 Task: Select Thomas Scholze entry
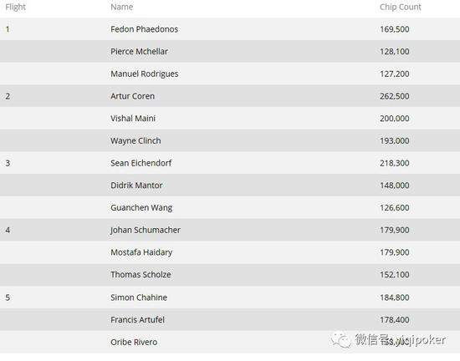coord(141,275)
